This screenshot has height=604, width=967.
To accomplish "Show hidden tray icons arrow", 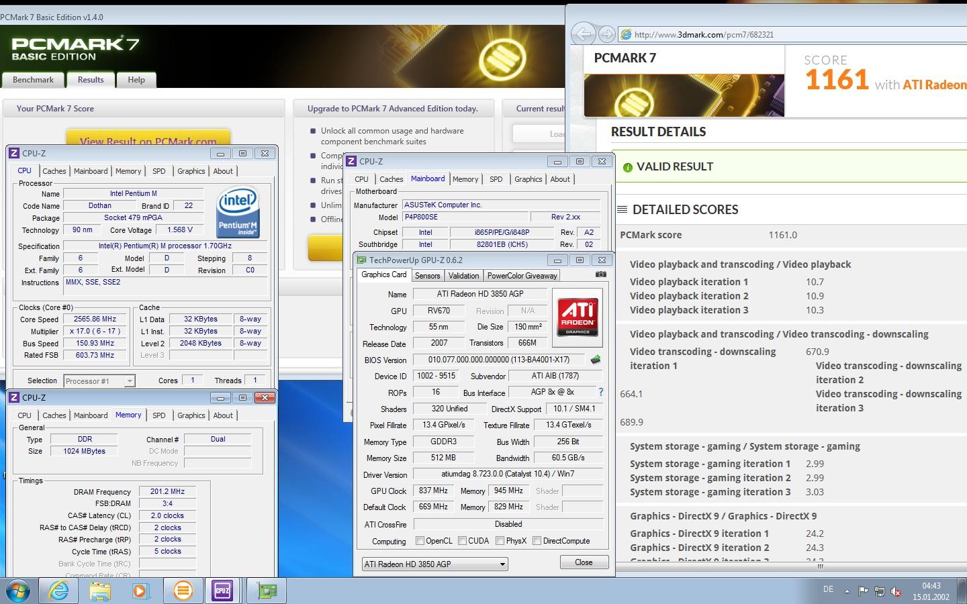I will pyautogui.click(x=847, y=591).
